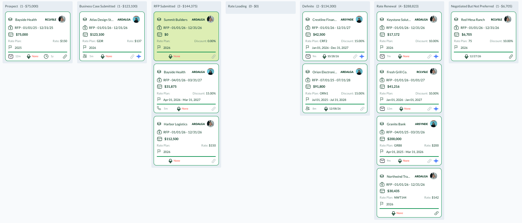Click chair icon beside 12/27/26 on Red Mesa
Viewport: 522px width, 223px height.
pos(466,57)
